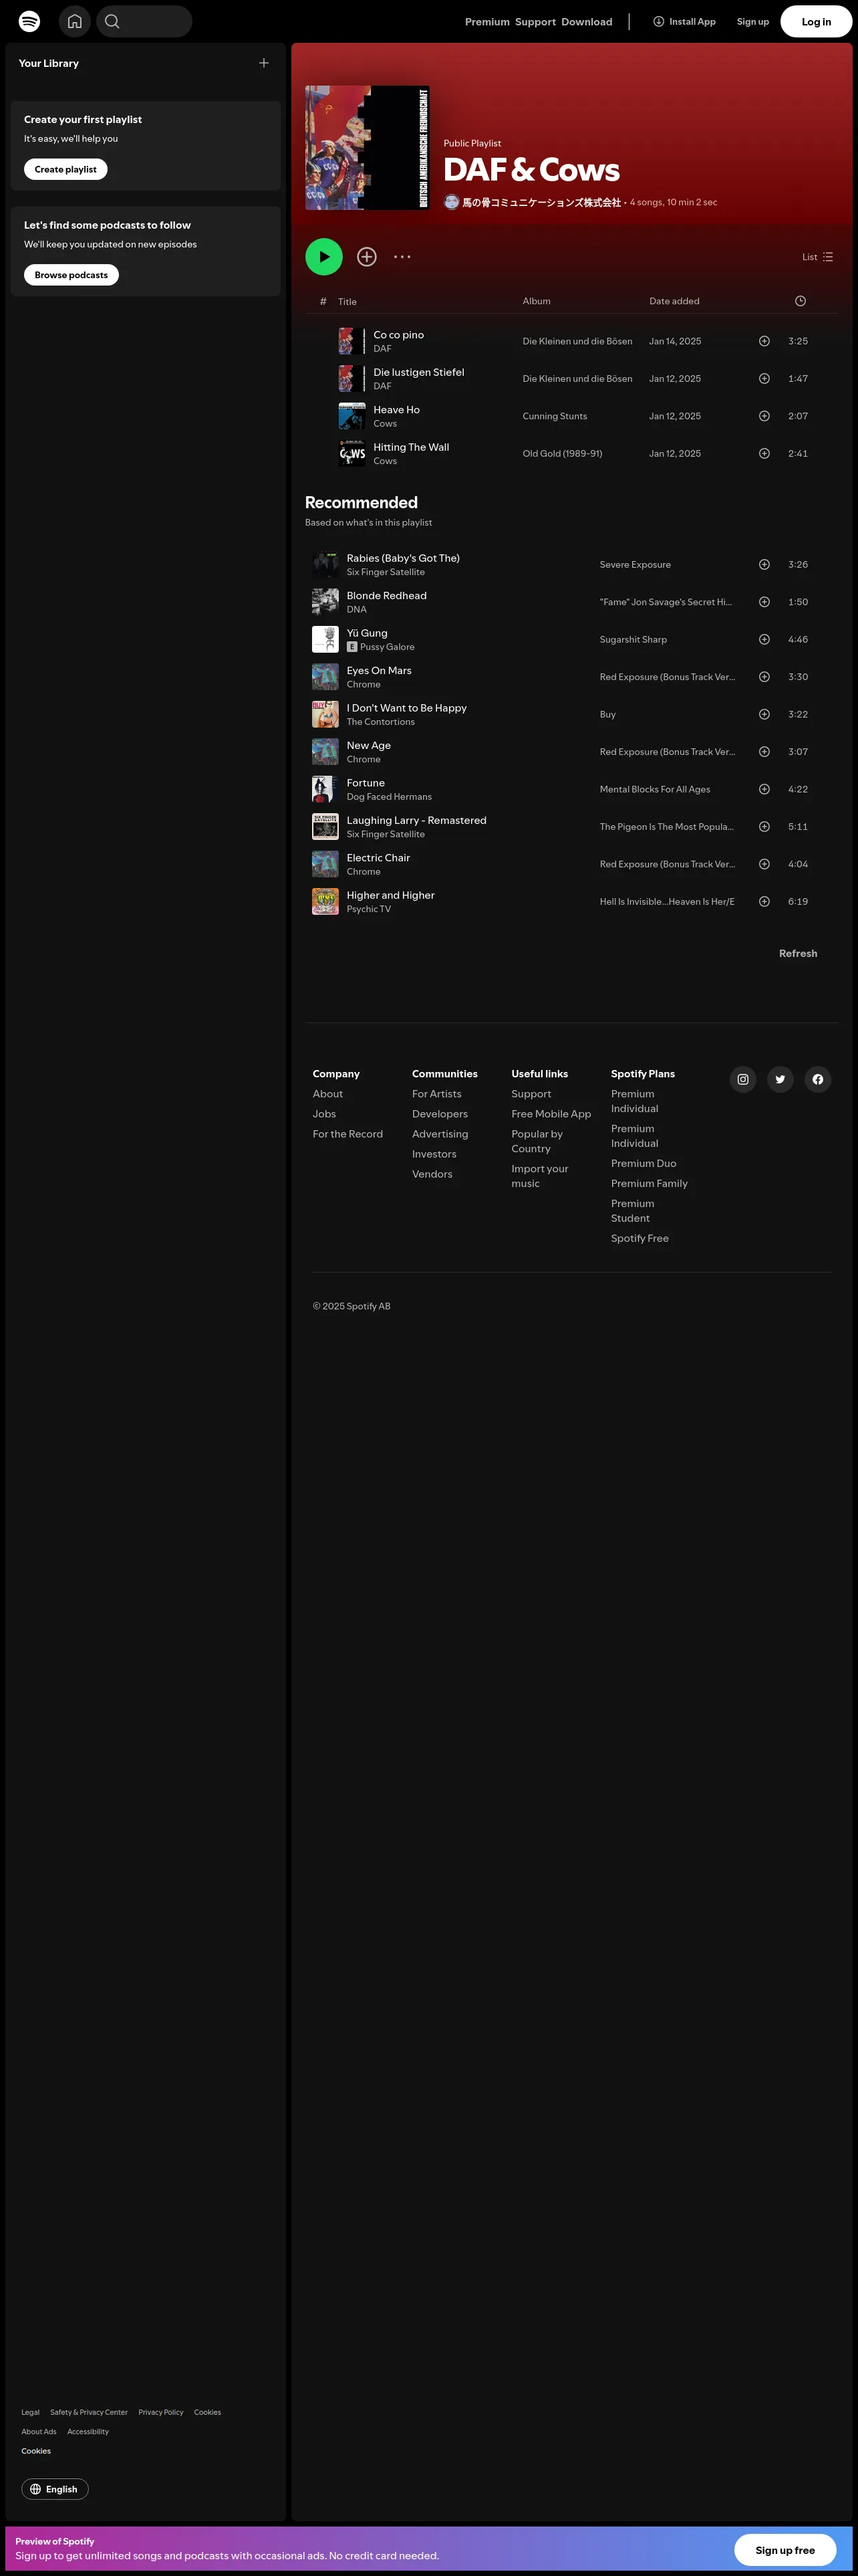858x2576 pixels.
Task: Save playlist to Your Library
Action: tap(367, 257)
